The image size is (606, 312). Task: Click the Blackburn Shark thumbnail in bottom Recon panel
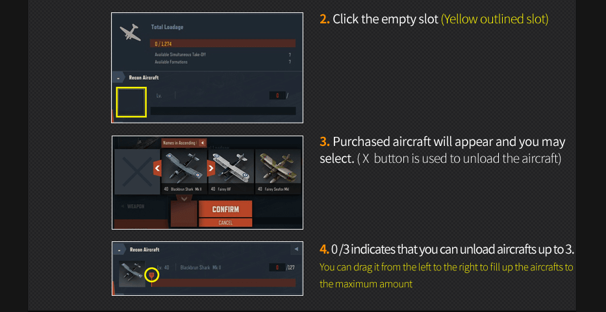[x=132, y=274]
